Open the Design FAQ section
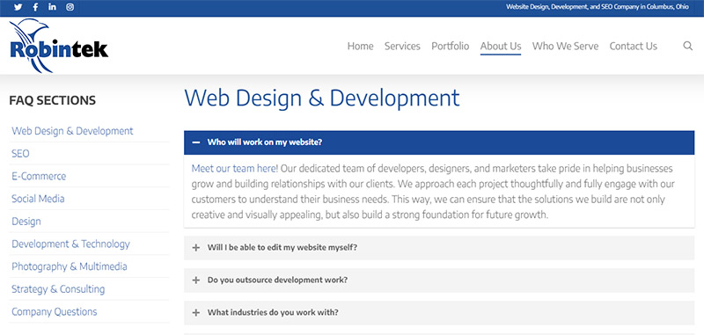The image size is (704, 335). point(26,222)
